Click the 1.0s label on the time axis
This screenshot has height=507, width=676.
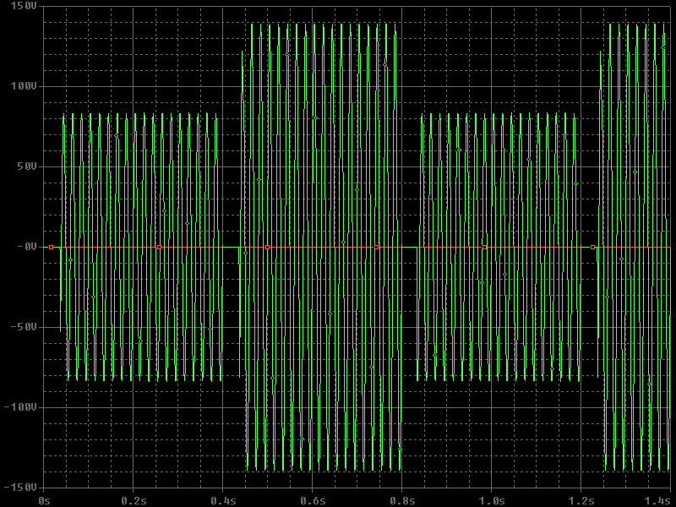click(492, 500)
